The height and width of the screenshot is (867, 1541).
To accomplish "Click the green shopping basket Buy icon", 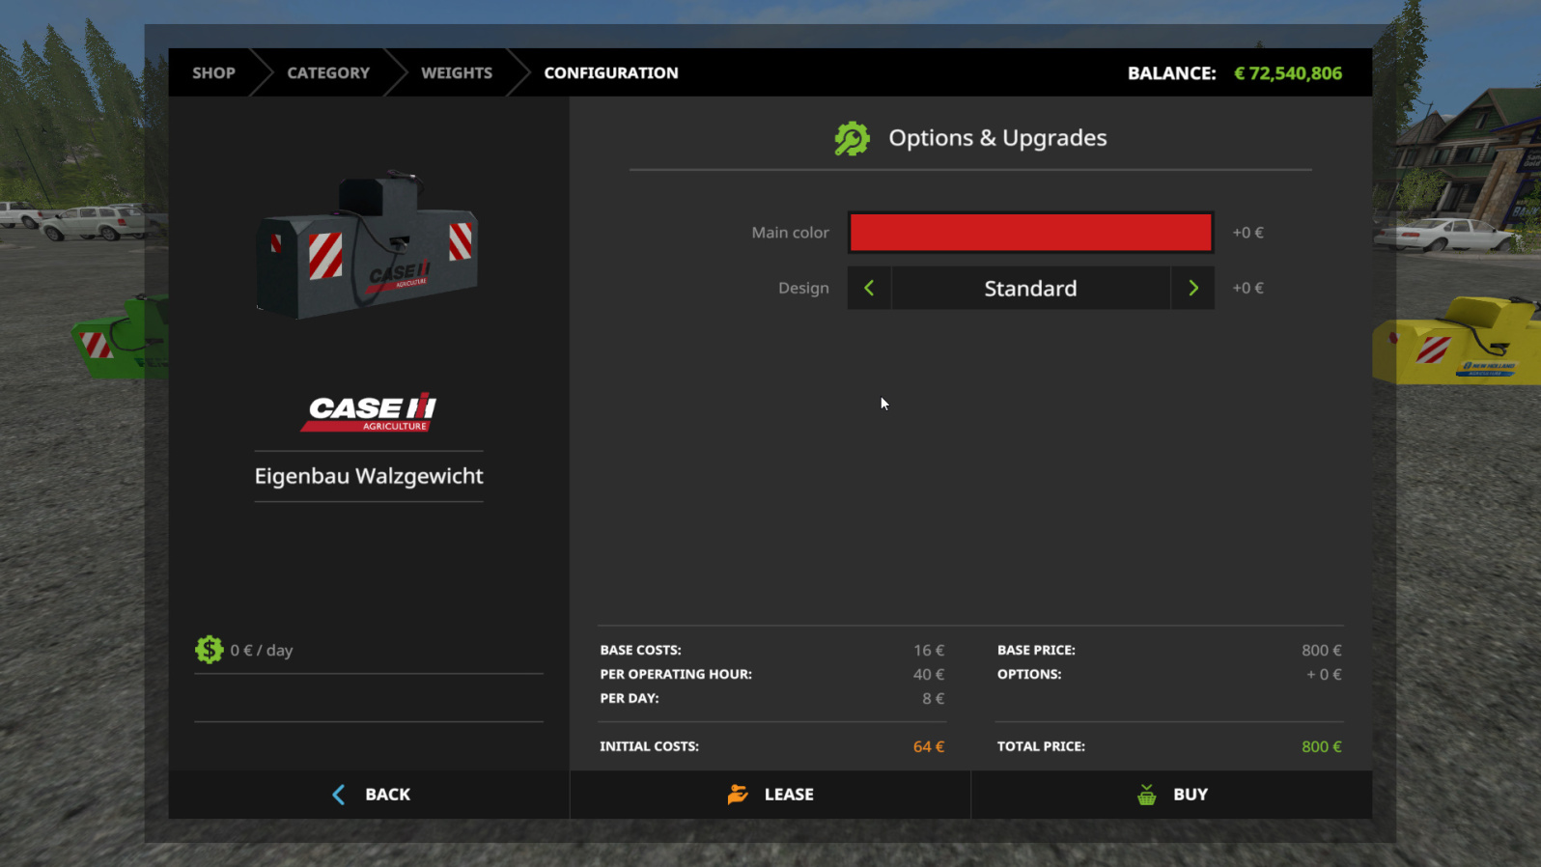I will pos(1146,795).
